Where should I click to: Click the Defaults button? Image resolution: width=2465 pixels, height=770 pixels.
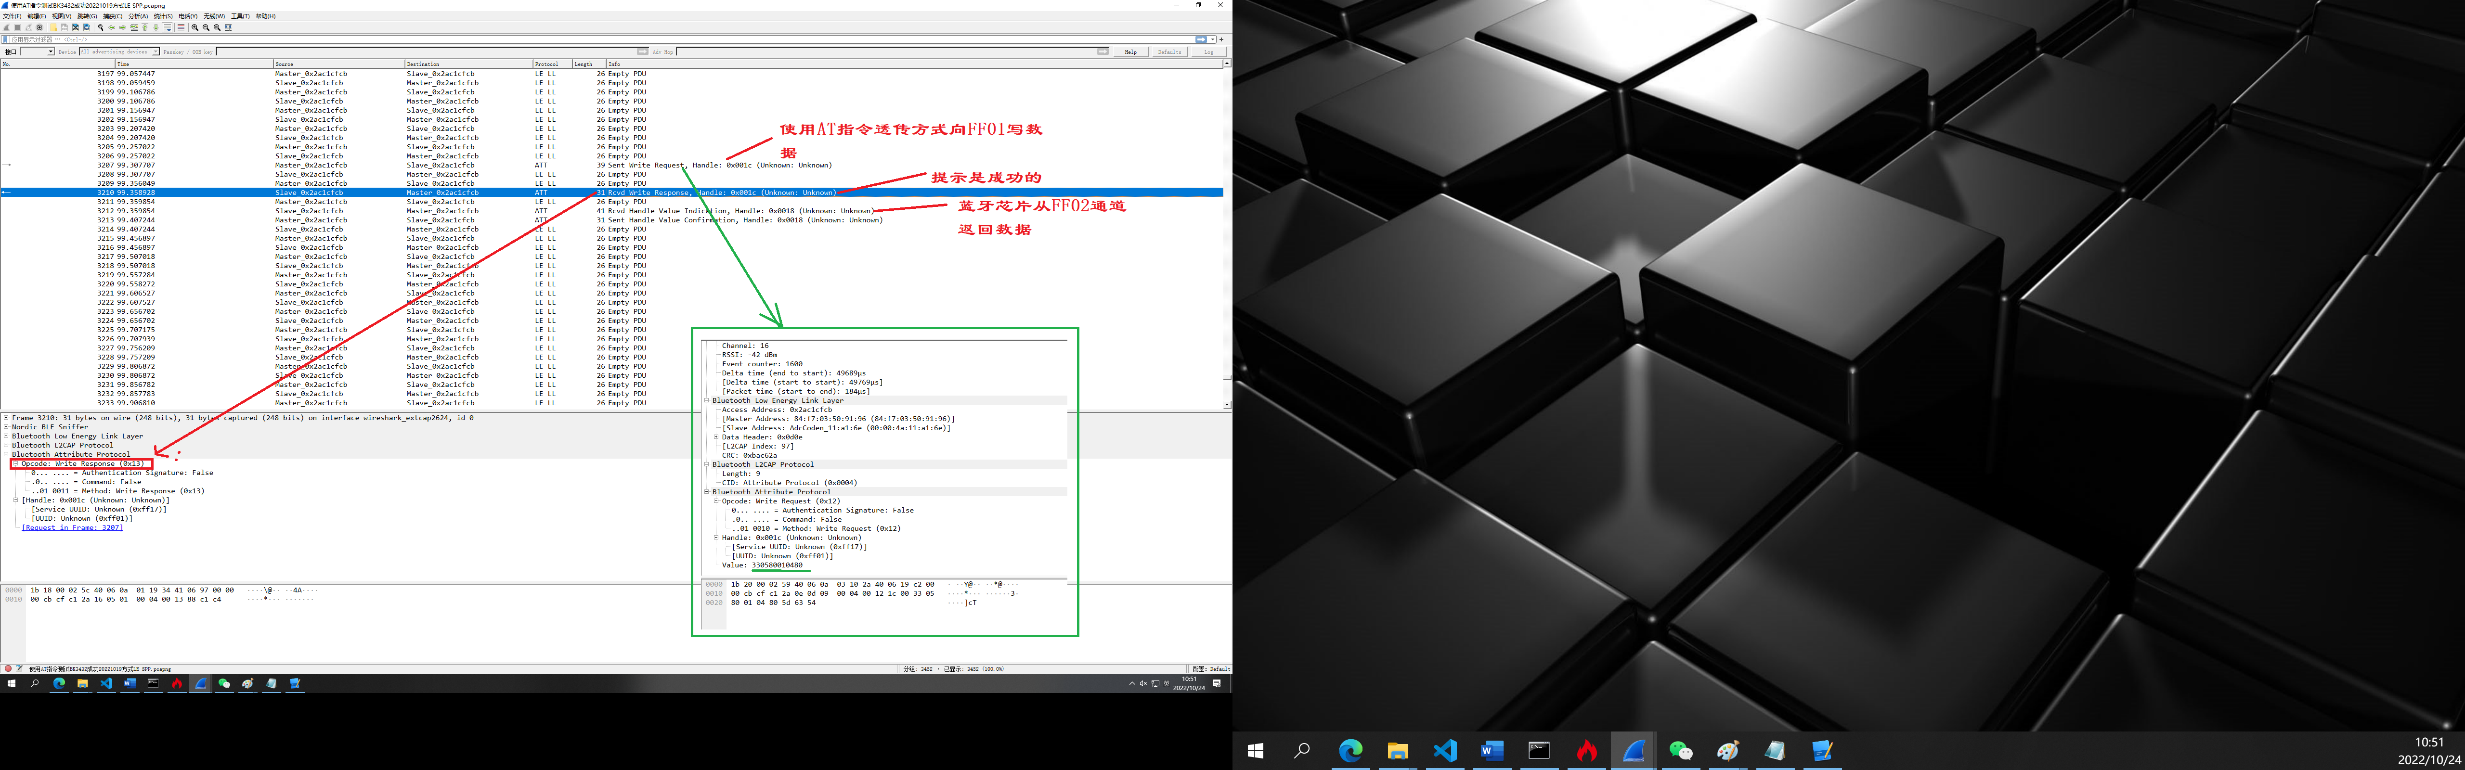[x=1170, y=51]
